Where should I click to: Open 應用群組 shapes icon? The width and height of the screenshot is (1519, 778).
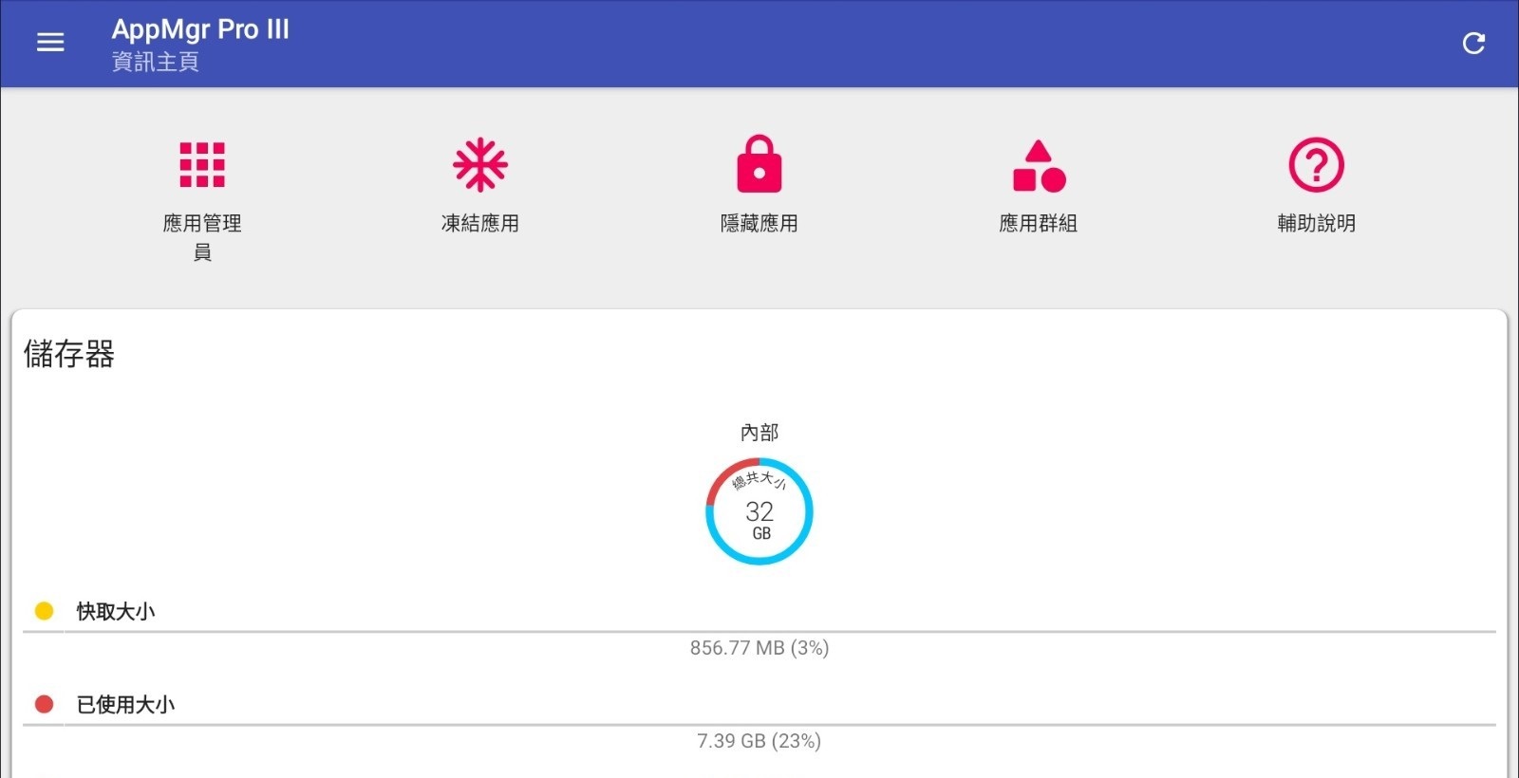(x=1039, y=166)
